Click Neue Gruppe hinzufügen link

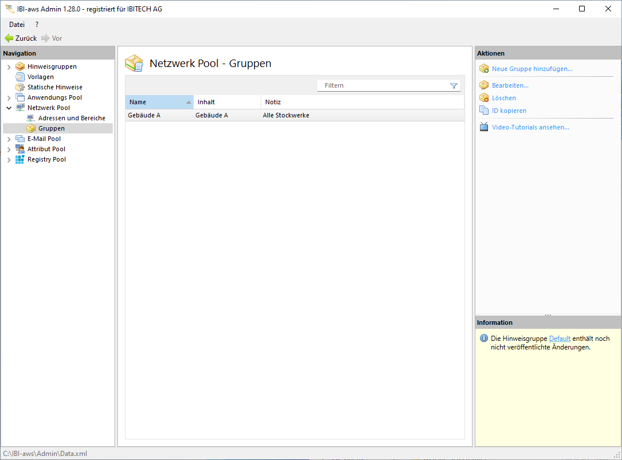tap(532, 69)
